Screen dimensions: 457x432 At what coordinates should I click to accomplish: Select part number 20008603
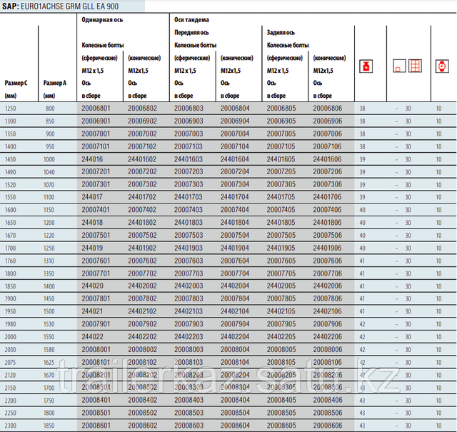pyautogui.click(x=189, y=426)
